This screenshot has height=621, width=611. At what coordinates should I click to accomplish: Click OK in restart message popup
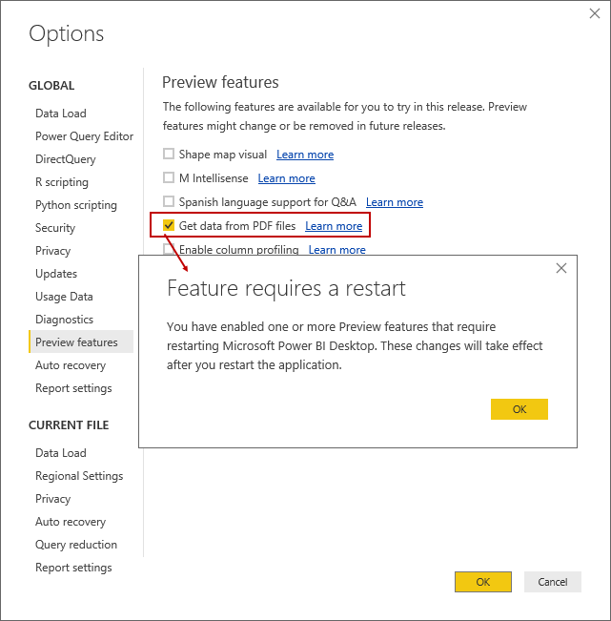[x=519, y=409]
